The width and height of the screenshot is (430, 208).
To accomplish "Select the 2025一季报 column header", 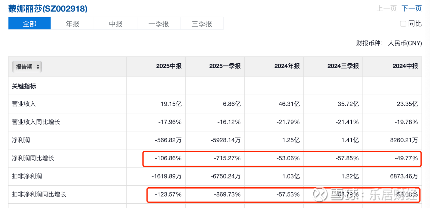I will pyautogui.click(x=225, y=66).
